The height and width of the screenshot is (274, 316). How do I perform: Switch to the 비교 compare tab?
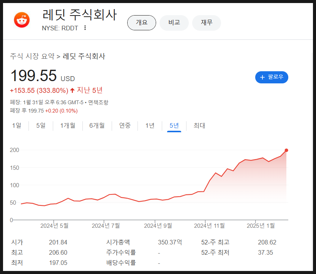click(x=174, y=23)
